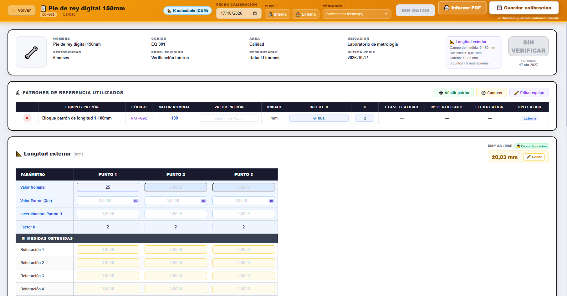Click Reiteración 1 field for Punto 1
Screen dimensions: 567x296
point(108,250)
